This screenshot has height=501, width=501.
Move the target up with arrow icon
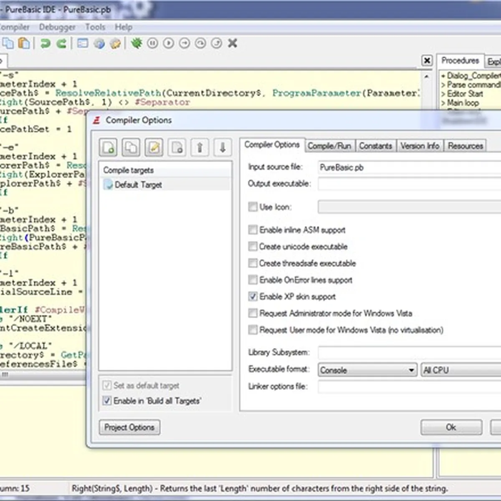(x=200, y=147)
